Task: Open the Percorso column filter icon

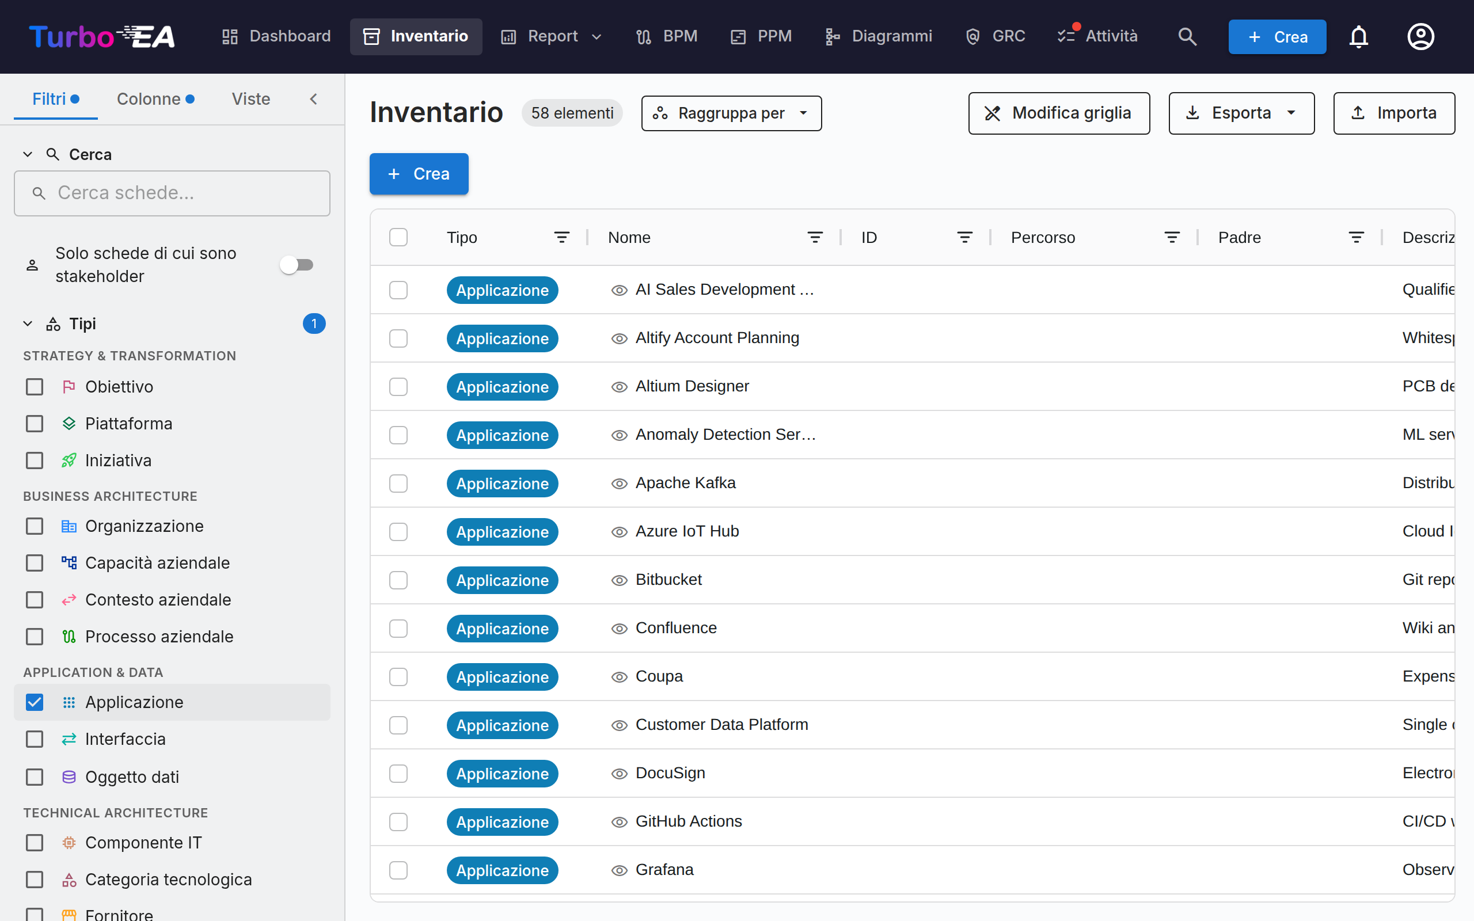Action: tap(1172, 237)
